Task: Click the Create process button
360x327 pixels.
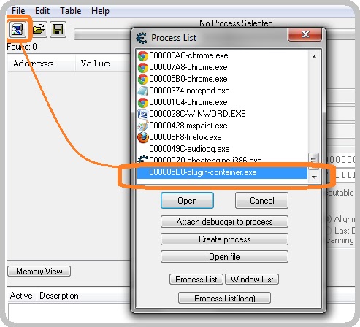Action: 224,239
